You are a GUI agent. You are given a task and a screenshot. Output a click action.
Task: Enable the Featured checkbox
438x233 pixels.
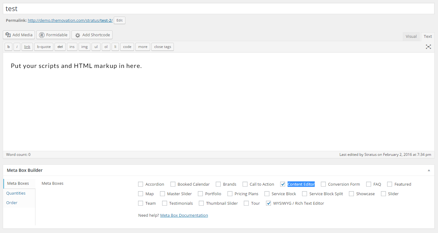pyautogui.click(x=390, y=184)
